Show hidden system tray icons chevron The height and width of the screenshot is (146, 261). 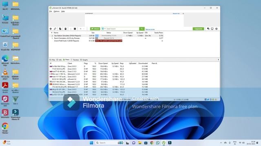tap(221, 143)
